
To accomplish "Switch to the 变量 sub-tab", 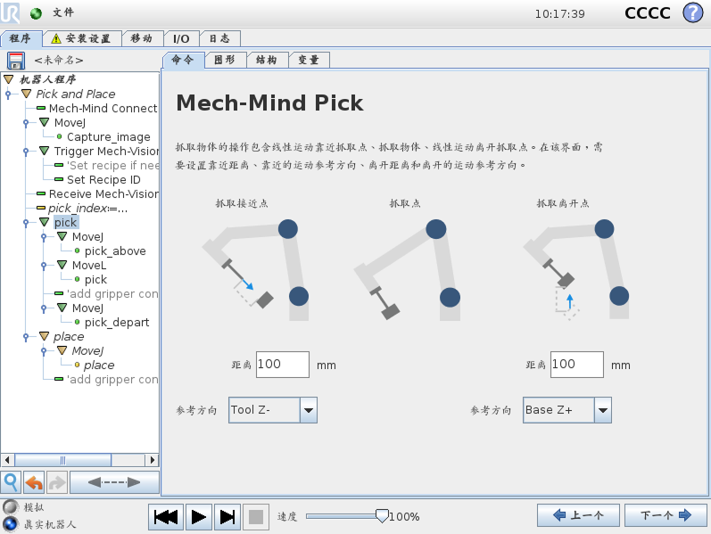I will (309, 60).
